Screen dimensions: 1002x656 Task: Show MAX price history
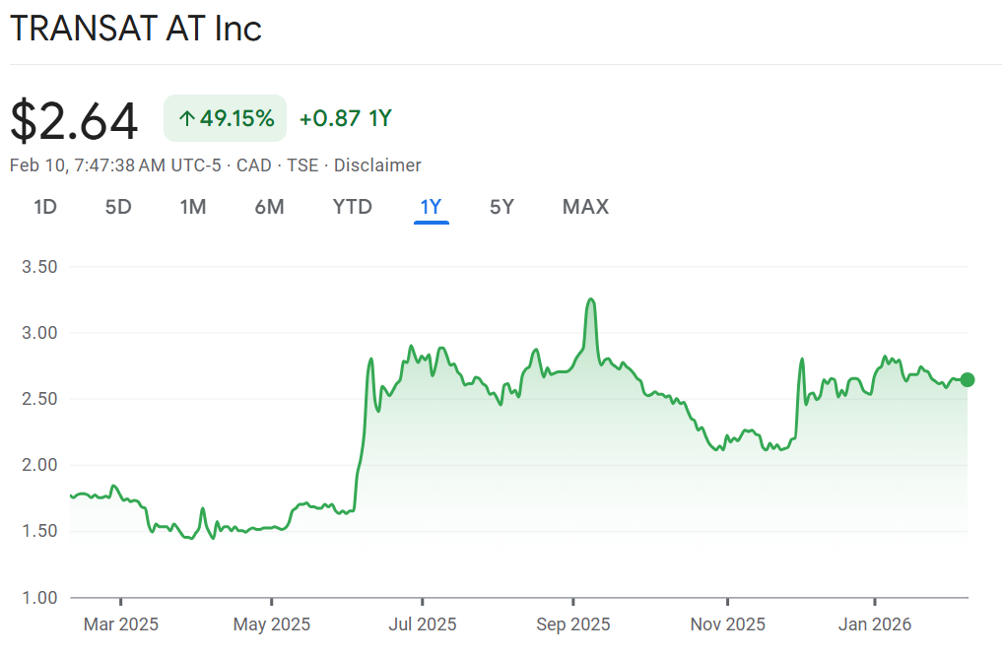[585, 207]
